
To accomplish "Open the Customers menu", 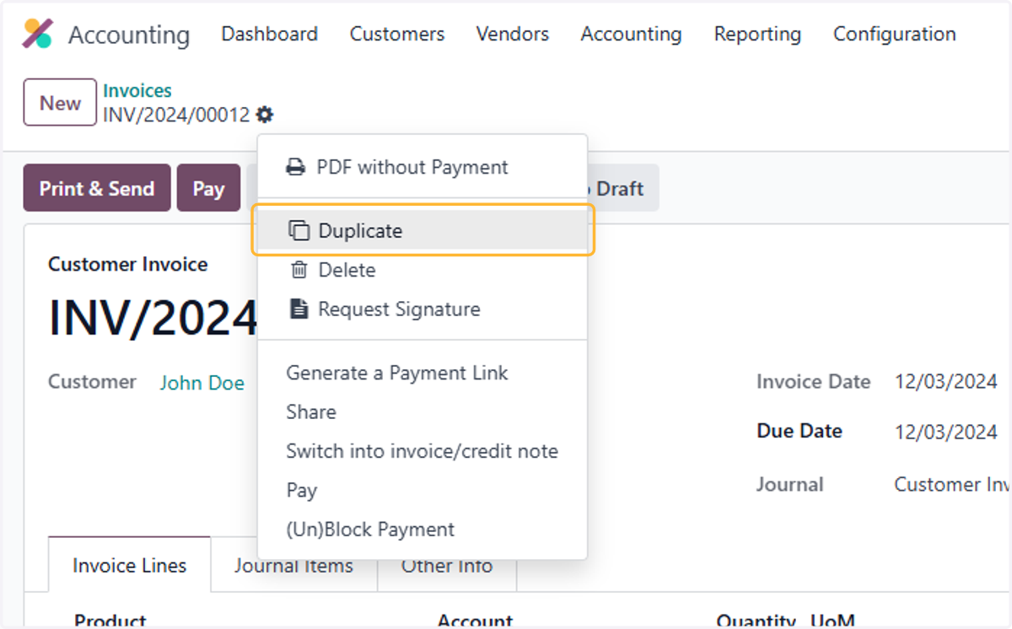I will point(397,34).
